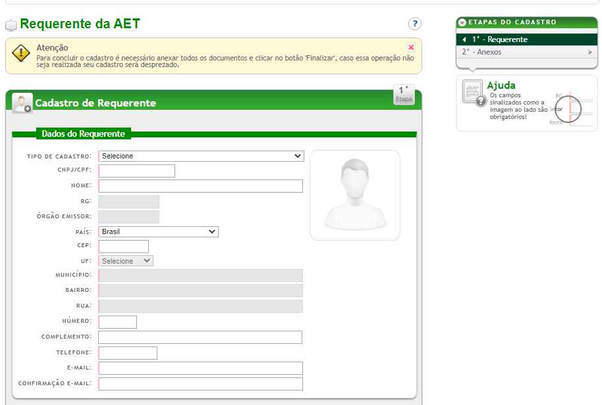Click the CEP input box
602x405 pixels.
click(124, 247)
